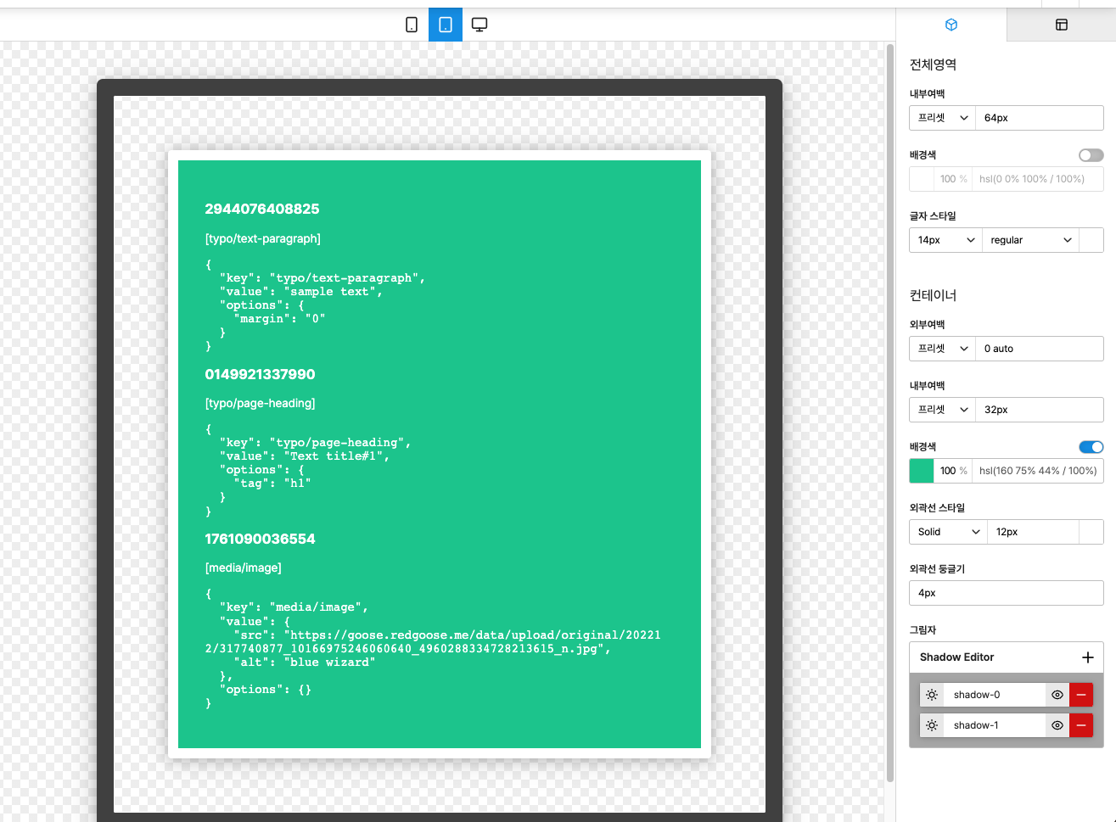Click the plus icon in Shadow Editor
Screen dimensions: 1116x822
point(1088,657)
